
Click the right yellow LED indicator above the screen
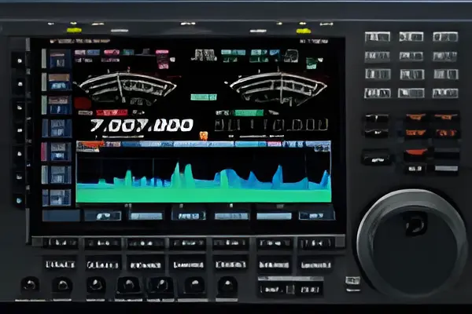tap(303, 31)
